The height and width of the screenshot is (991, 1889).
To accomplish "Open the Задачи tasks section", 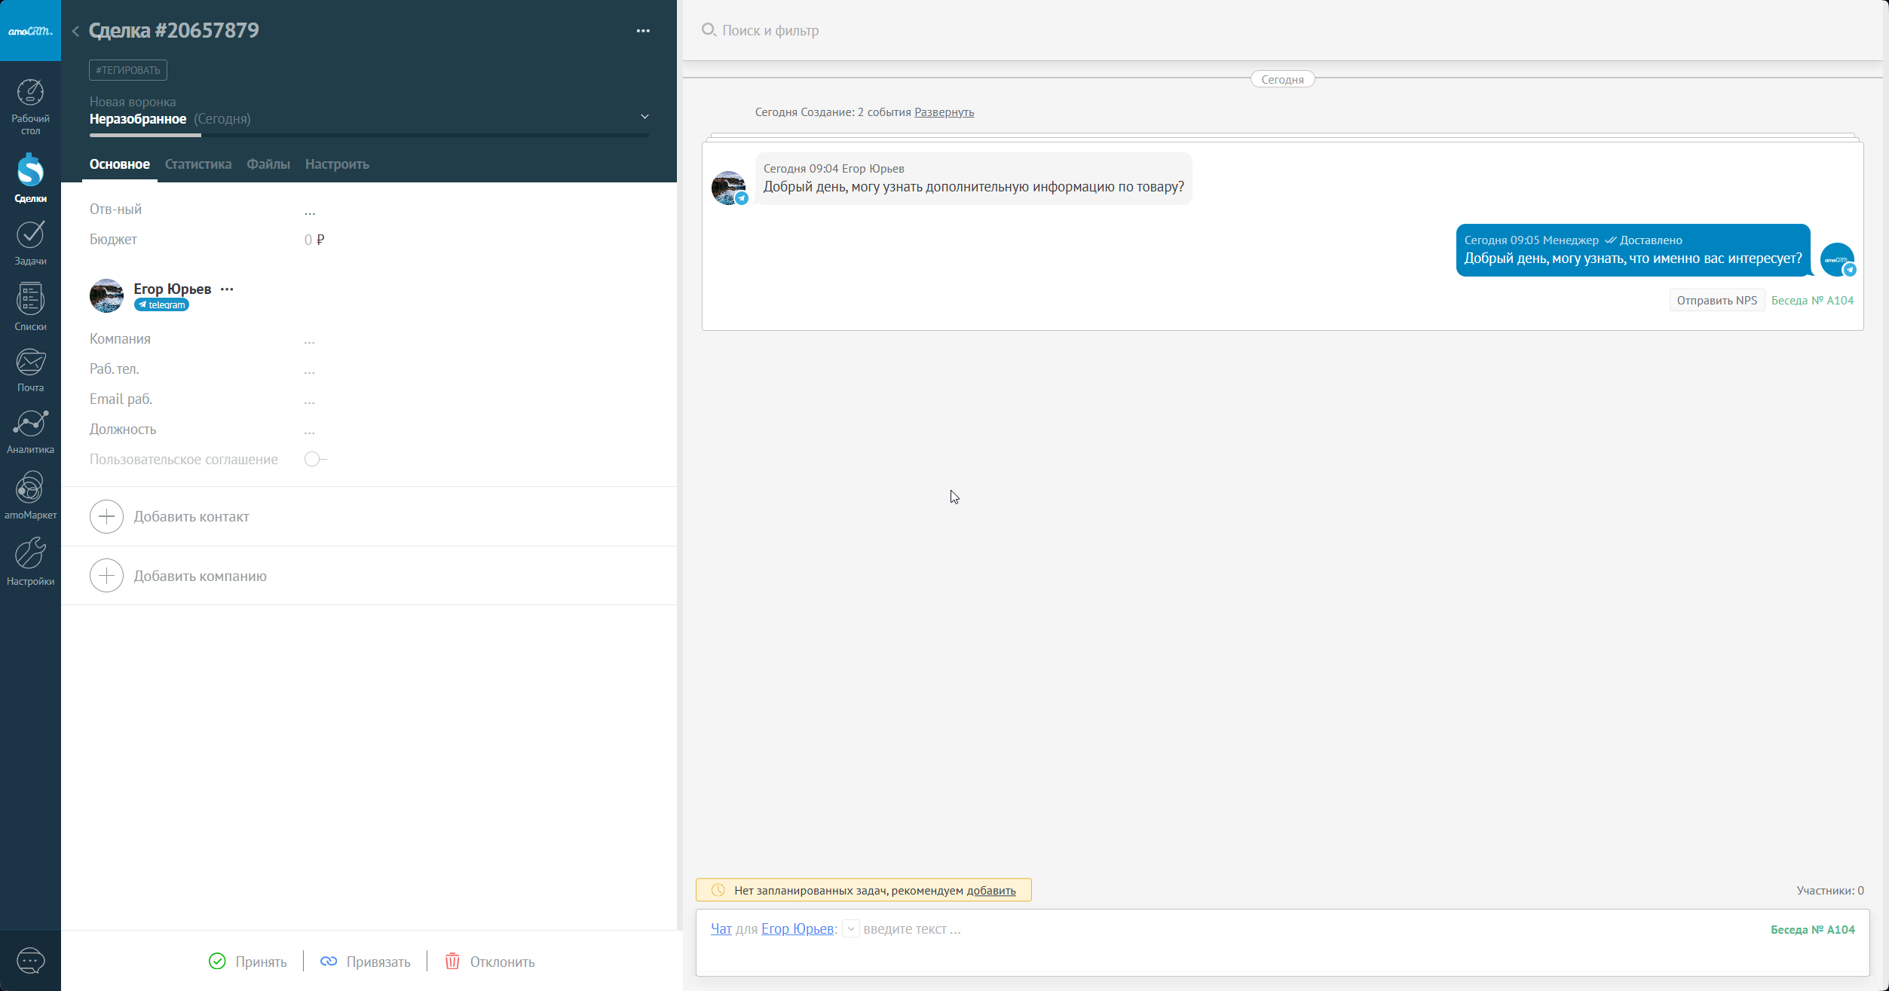I will click(30, 243).
